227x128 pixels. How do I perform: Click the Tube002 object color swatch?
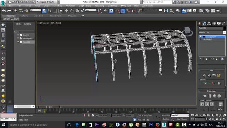tap(225, 28)
